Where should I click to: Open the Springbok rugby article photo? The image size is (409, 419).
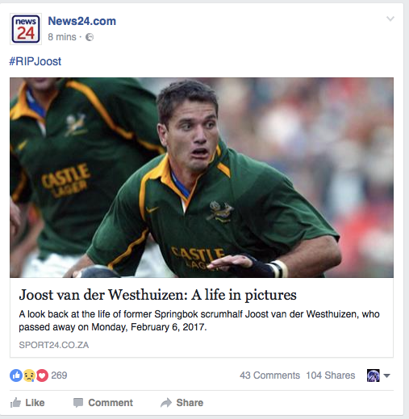coord(202,177)
